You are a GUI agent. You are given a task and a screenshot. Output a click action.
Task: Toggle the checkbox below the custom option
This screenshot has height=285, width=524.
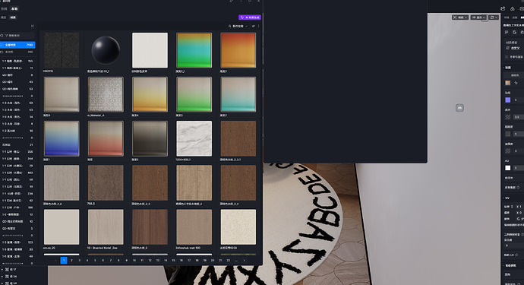click(507, 57)
